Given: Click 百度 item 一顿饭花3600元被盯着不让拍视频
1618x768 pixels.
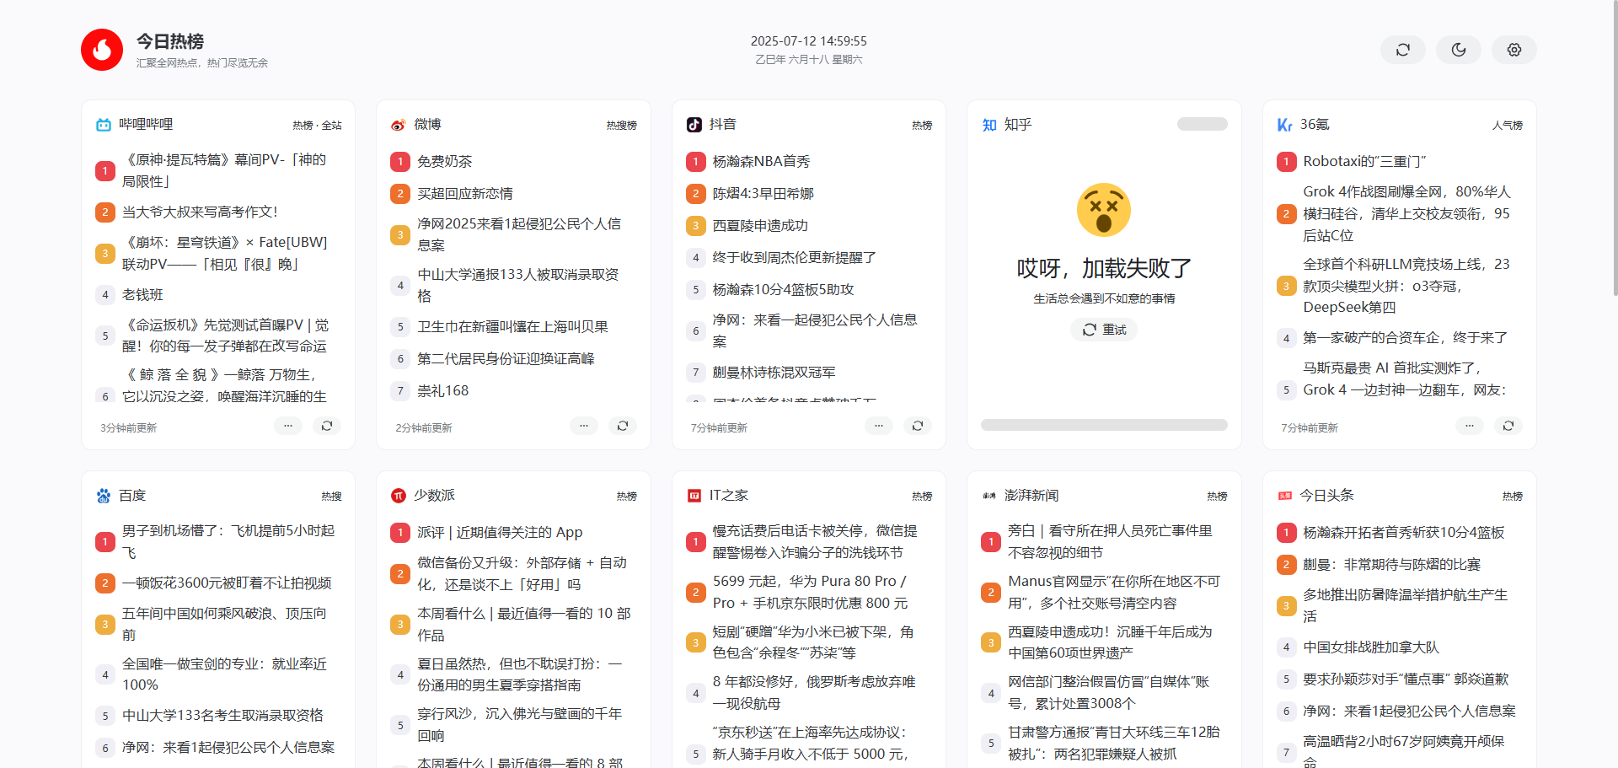Looking at the screenshot, I should pyautogui.click(x=227, y=583).
